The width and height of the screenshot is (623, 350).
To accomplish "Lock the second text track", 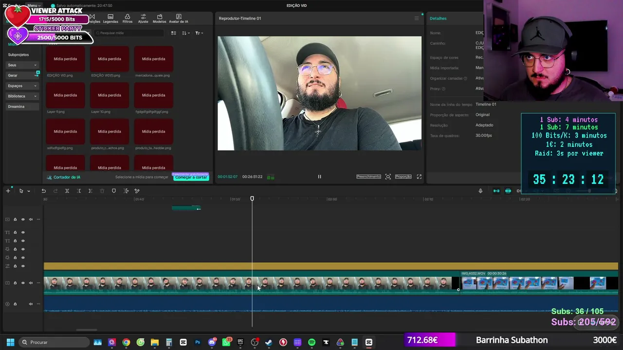I will point(15,241).
